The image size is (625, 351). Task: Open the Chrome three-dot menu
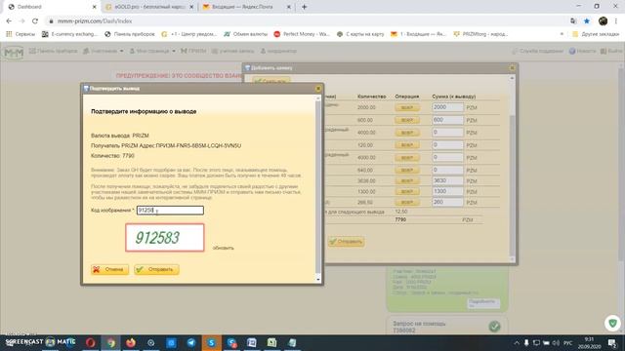(616, 21)
